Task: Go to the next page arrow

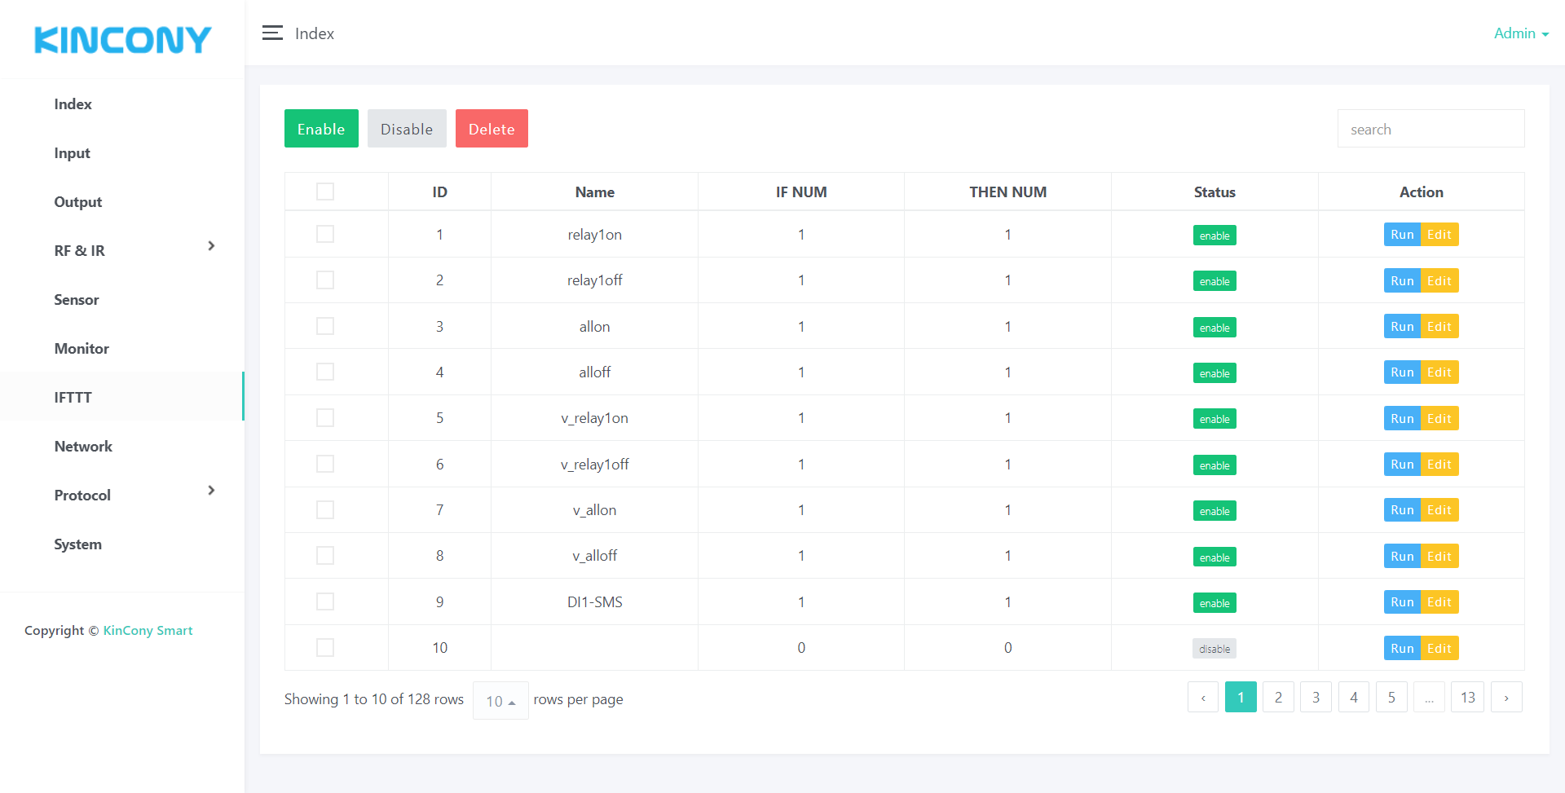Action: pyautogui.click(x=1505, y=698)
